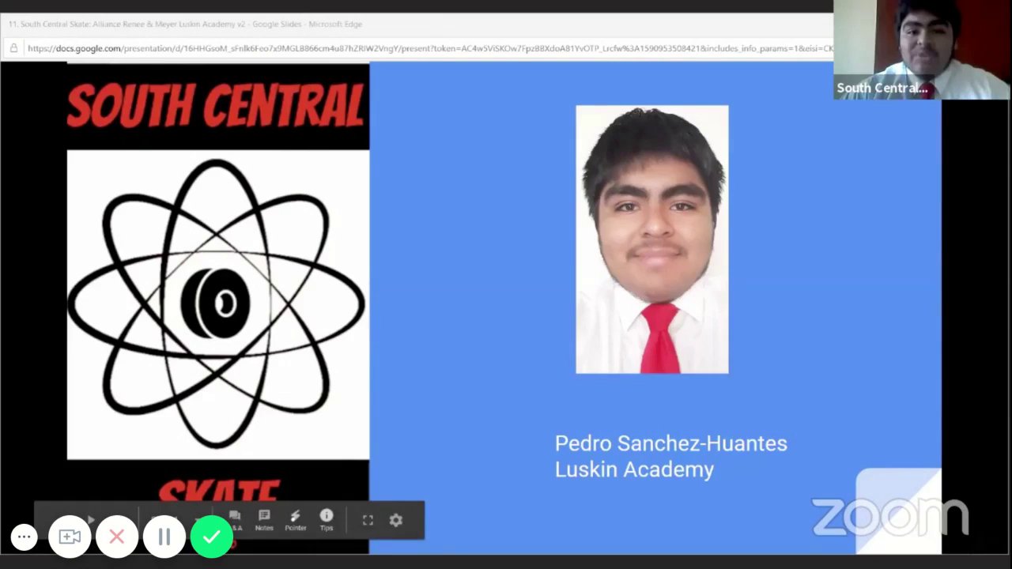Viewport: 1012px width, 569px height.
Task: Open speaker Notes in presentation toolbar
Action: (264, 519)
